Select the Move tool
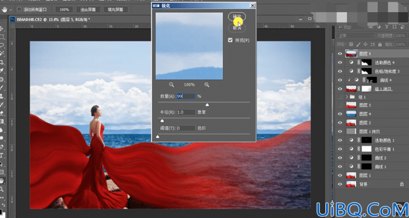Image resolution: width=409 pixels, height=218 pixels. tap(2, 28)
